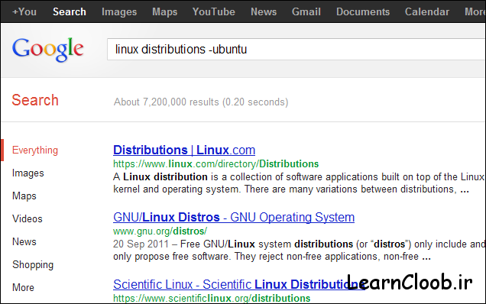Open Images in the top navigation bar
Screen dimensions: 486x304
pos(119,11)
